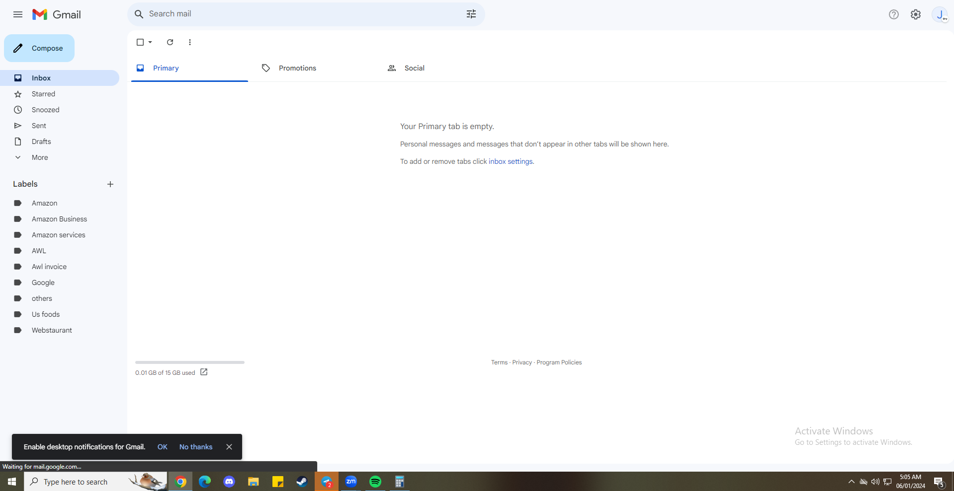Open Microsoft Edge from taskbar
This screenshot has width=954, height=491.
pyautogui.click(x=205, y=482)
